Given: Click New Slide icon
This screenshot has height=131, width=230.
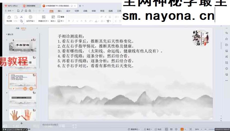Looking at the screenshot, I should click(x=44, y=17).
